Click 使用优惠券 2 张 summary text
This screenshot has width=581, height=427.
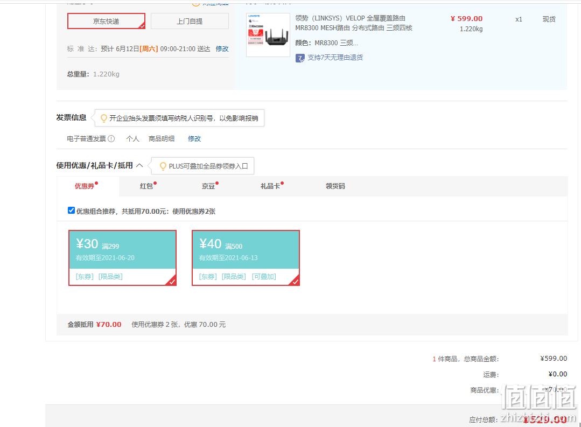click(x=179, y=325)
